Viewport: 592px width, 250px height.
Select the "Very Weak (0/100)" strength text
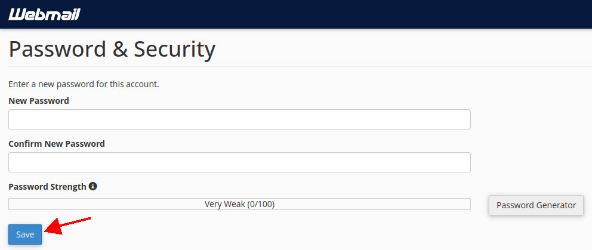pos(239,204)
